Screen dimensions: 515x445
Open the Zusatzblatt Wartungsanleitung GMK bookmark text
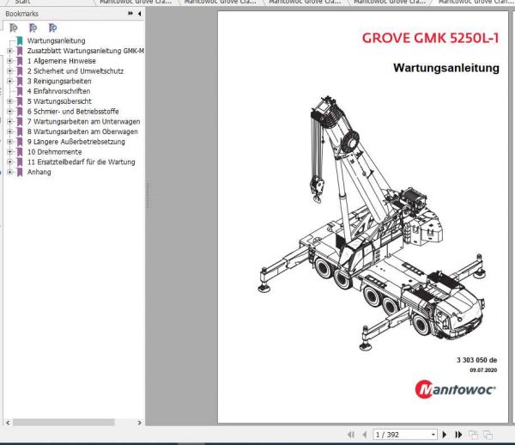pyautogui.click(x=85, y=51)
